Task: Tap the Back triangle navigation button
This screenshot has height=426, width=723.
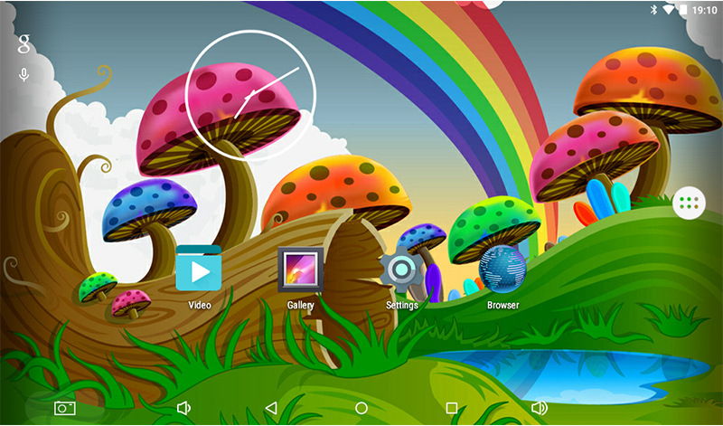Action: pos(271,408)
